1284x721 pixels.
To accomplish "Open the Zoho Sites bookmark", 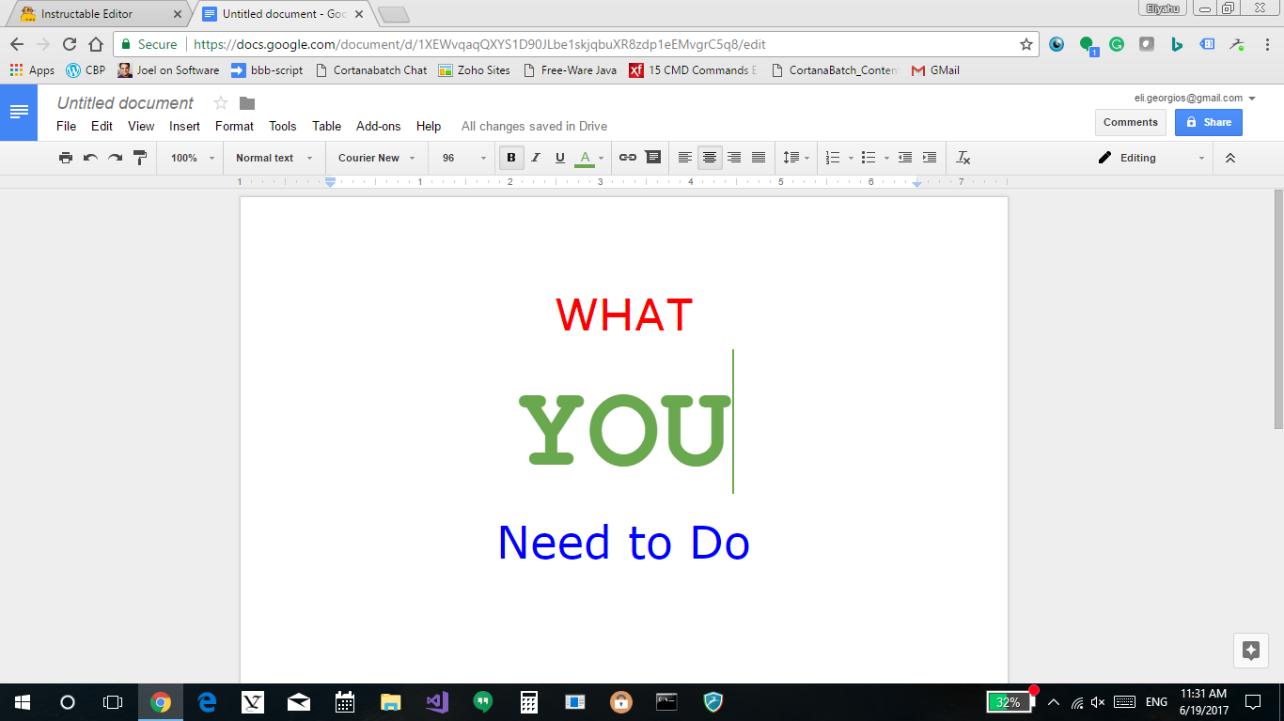I will pyautogui.click(x=475, y=70).
